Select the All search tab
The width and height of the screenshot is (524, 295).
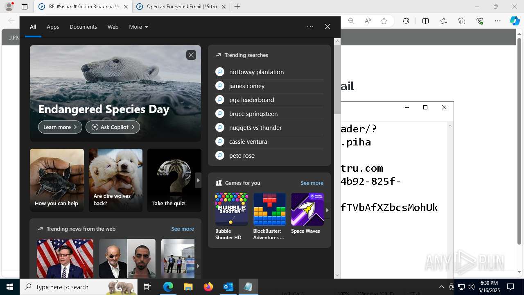[33, 27]
